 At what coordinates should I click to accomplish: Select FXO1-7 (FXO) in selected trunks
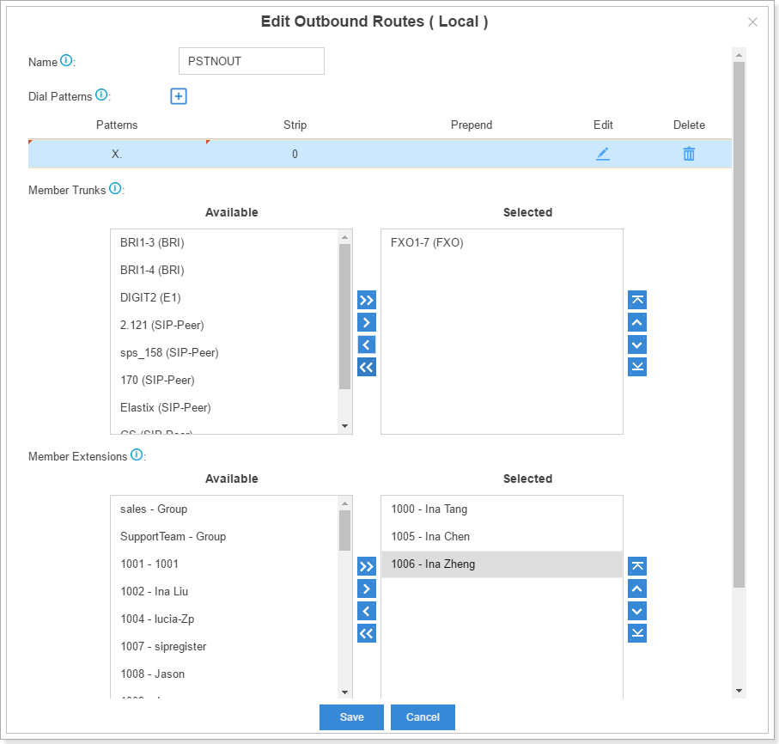click(502, 242)
